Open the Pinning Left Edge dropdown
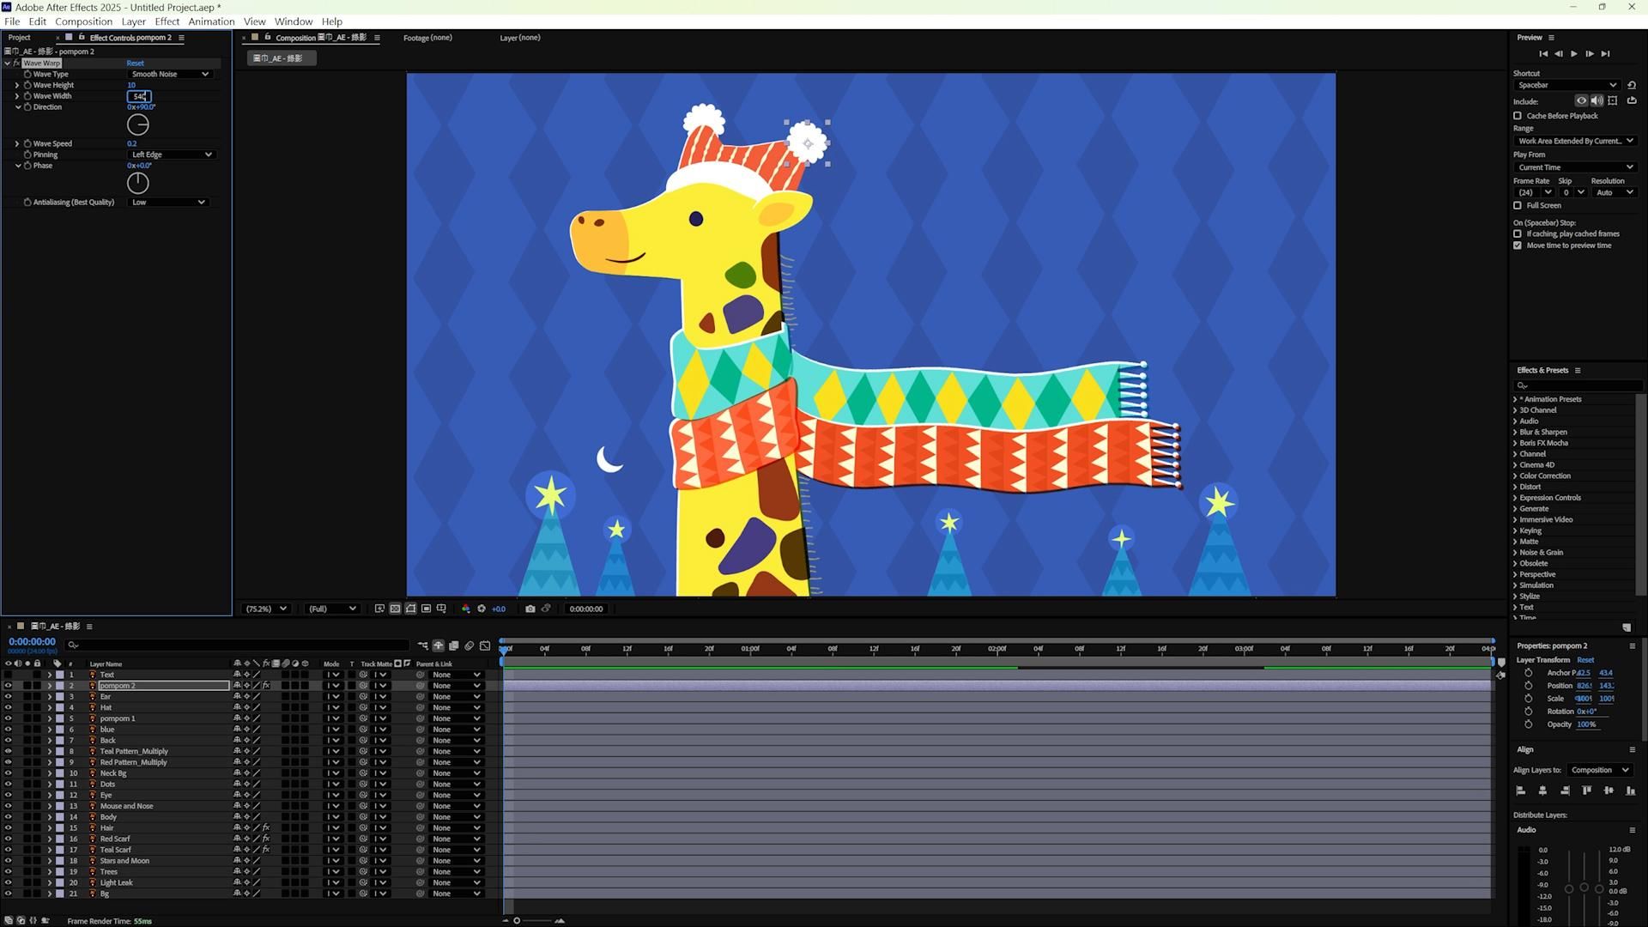1648x927 pixels. 171,154
